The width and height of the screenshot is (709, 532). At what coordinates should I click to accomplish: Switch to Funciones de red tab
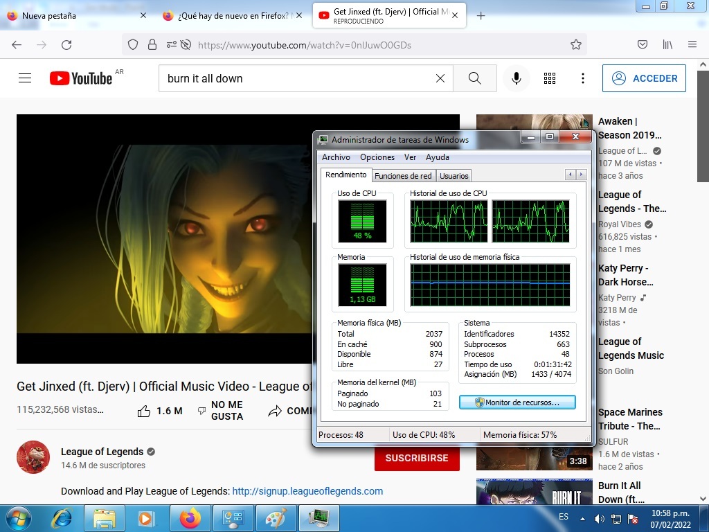[403, 175]
